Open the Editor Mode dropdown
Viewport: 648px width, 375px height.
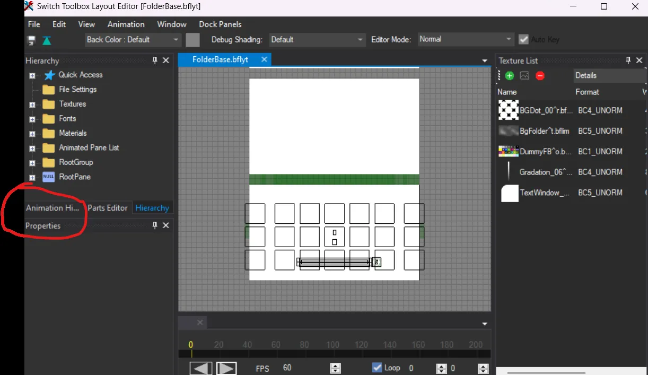(465, 39)
